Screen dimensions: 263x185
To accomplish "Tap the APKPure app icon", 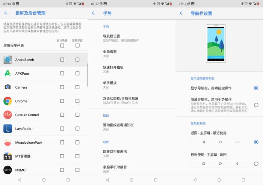I will [8, 74].
